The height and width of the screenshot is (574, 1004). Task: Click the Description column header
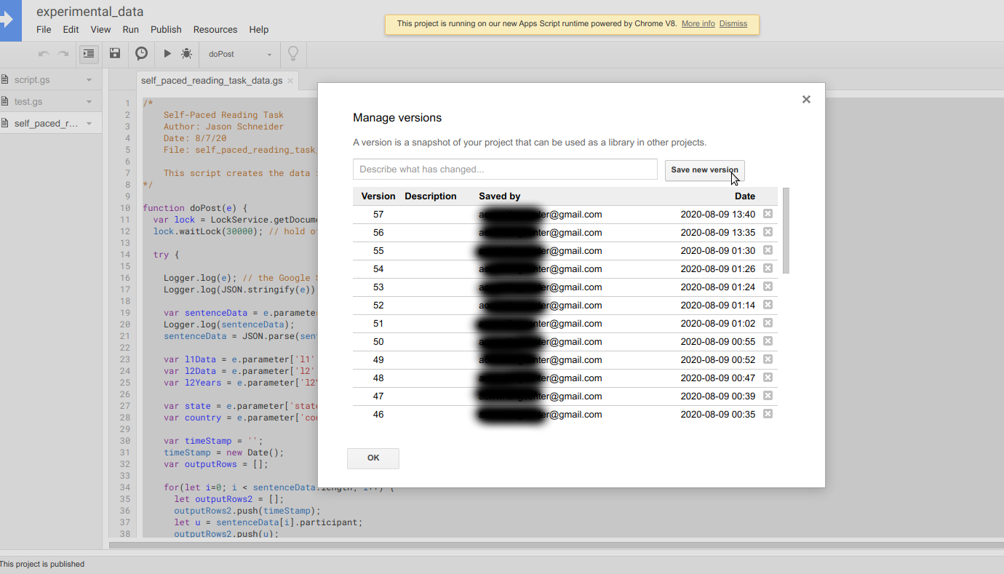pos(431,196)
